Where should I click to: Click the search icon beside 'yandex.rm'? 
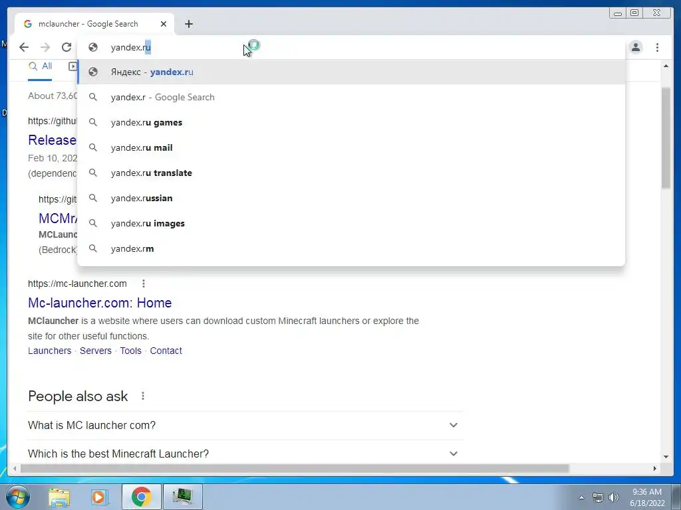point(93,248)
